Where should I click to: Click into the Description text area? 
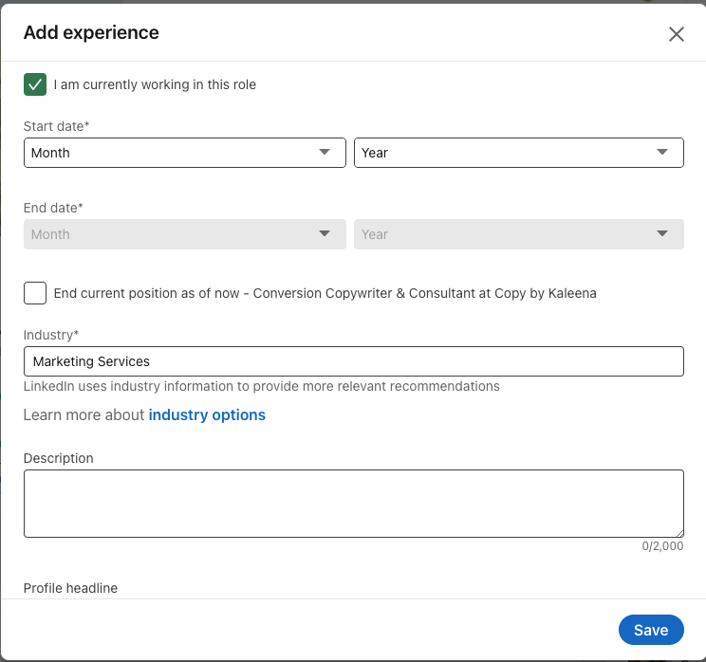click(354, 504)
